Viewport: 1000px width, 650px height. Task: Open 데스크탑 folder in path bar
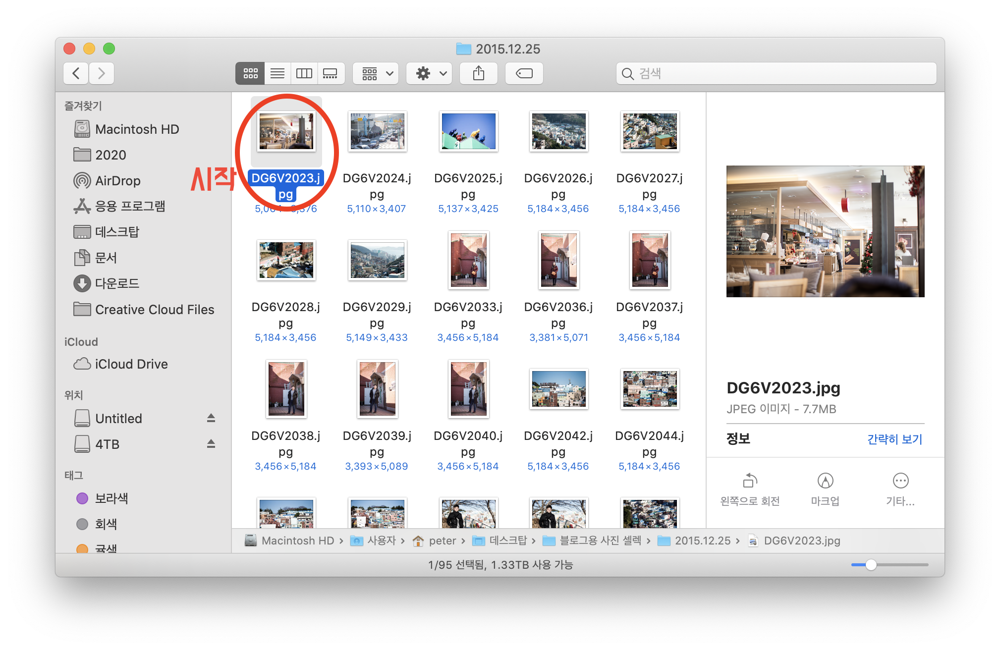click(x=507, y=541)
